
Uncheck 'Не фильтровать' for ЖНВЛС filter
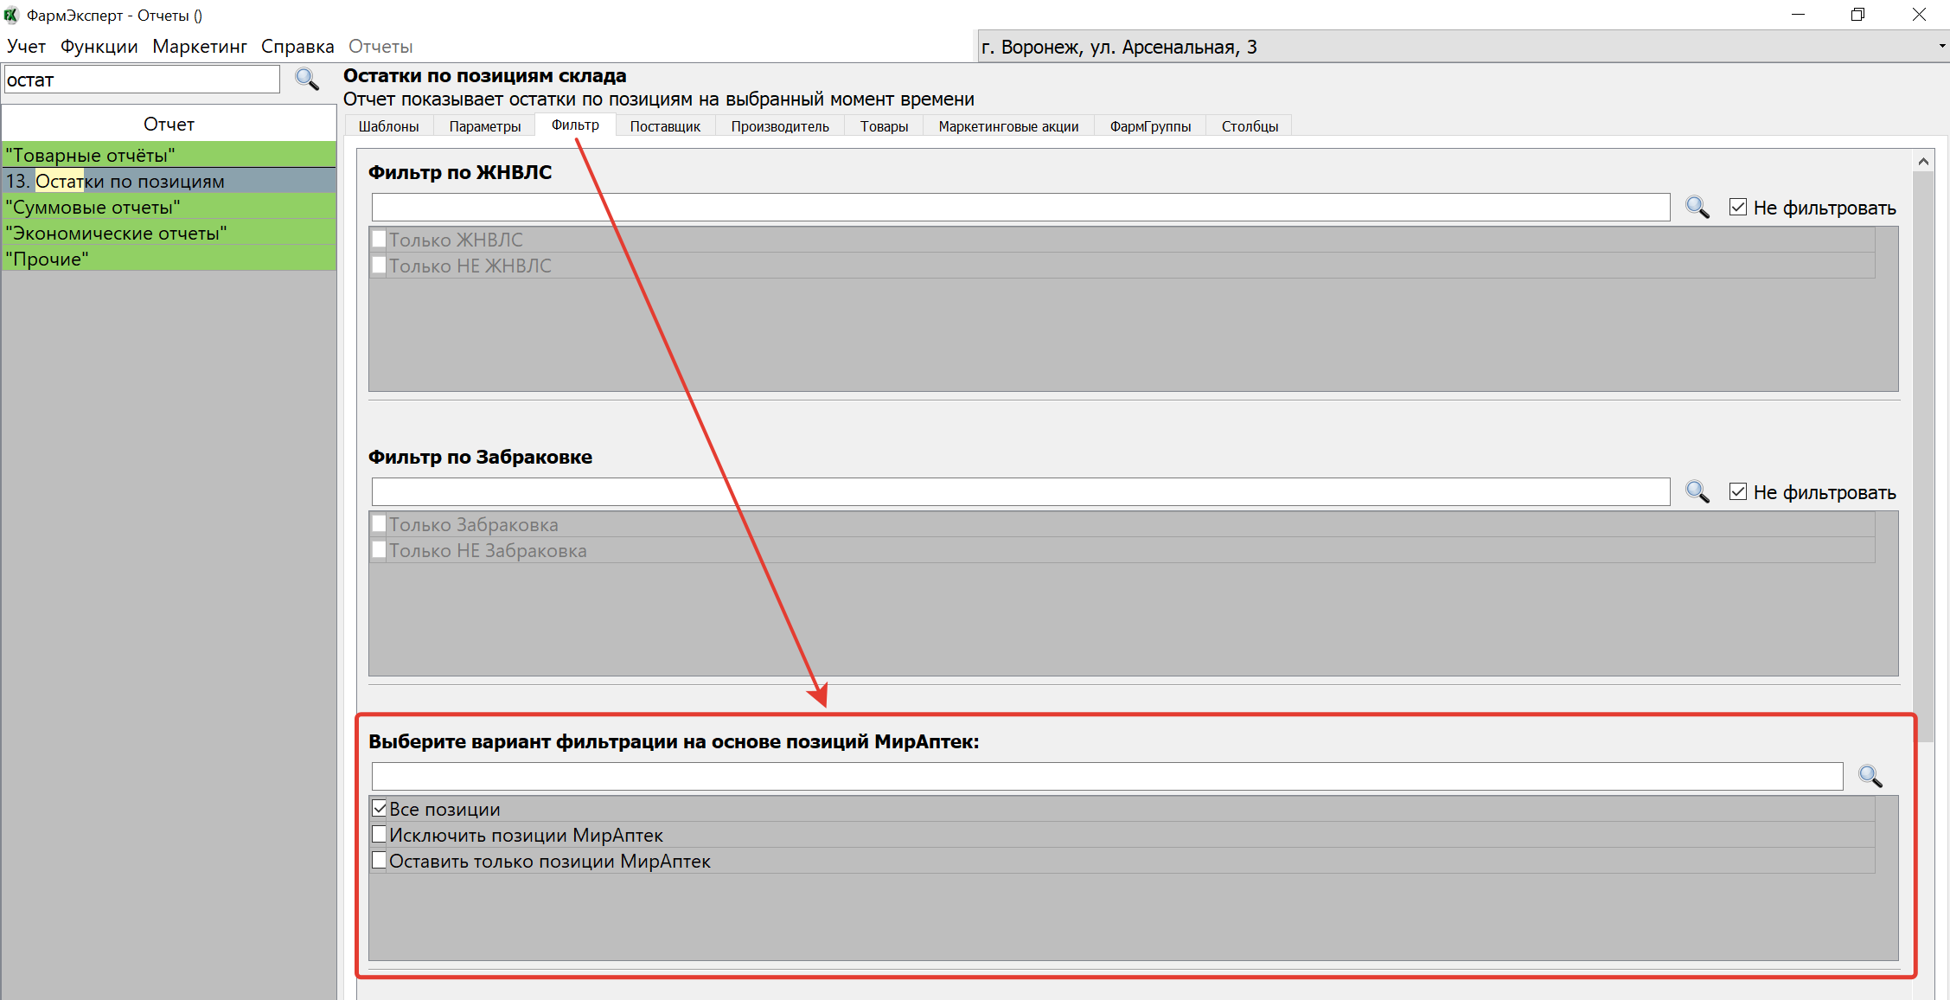(x=1738, y=208)
